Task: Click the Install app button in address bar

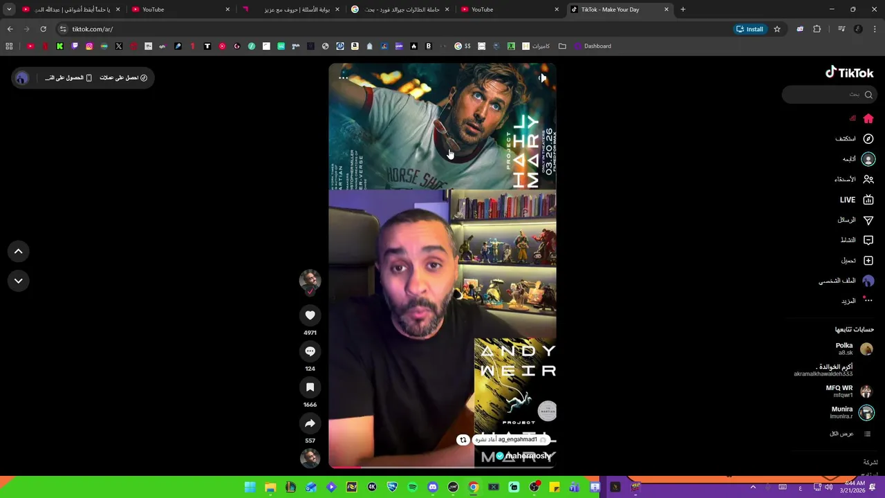Action: tap(750, 29)
